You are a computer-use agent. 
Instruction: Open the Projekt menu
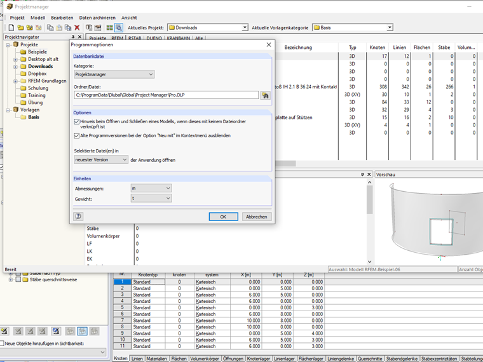coord(17,18)
